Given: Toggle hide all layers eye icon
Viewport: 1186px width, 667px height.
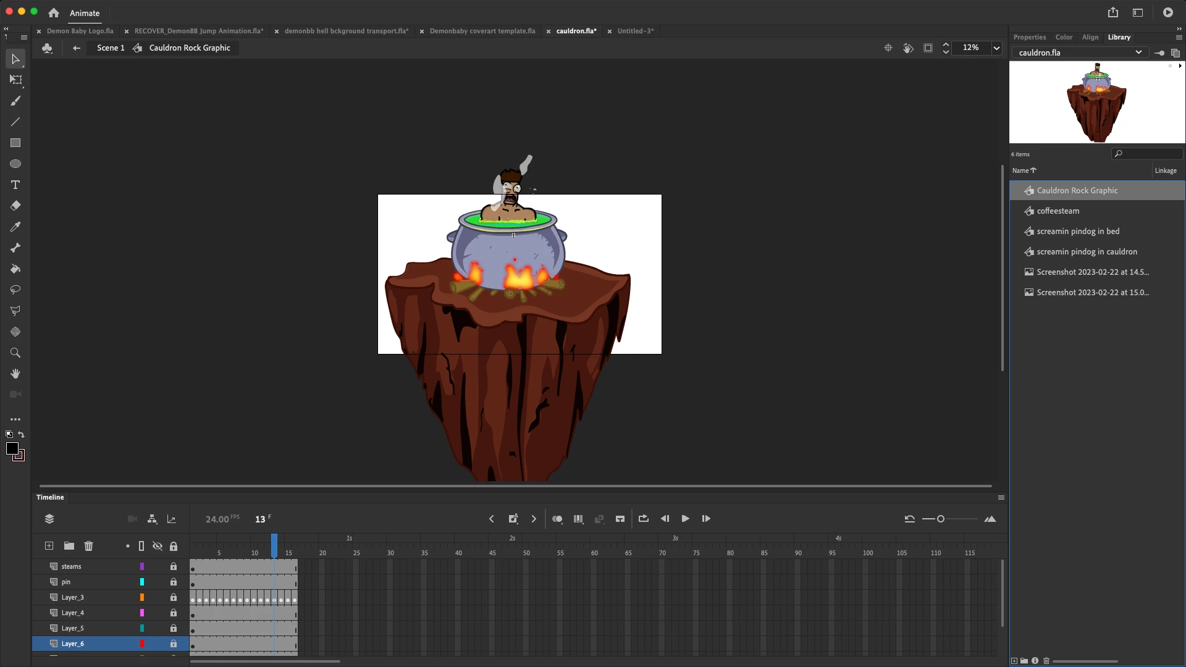Looking at the screenshot, I should [158, 546].
